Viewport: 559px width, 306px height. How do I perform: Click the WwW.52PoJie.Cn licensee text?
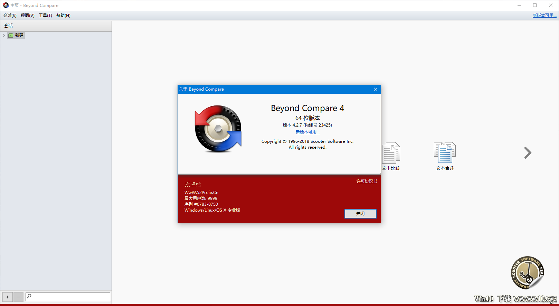coord(201,193)
